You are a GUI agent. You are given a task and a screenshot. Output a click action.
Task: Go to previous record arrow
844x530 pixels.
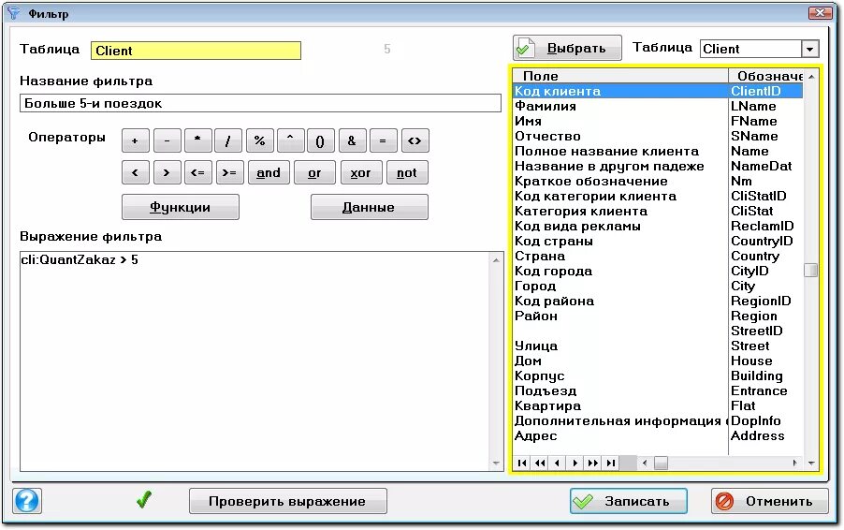click(557, 463)
